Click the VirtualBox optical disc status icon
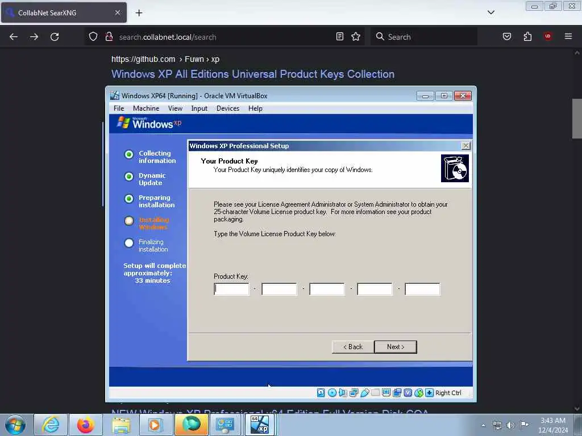582x436 pixels. [x=332, y=393]
